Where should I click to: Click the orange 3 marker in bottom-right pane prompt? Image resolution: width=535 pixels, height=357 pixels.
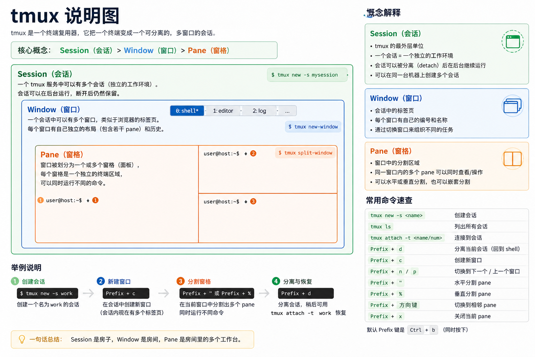253,202
